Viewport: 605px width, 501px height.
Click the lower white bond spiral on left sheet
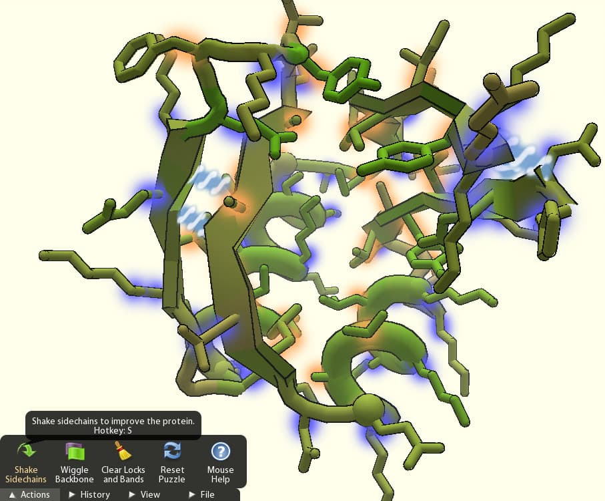coord(193,216)
